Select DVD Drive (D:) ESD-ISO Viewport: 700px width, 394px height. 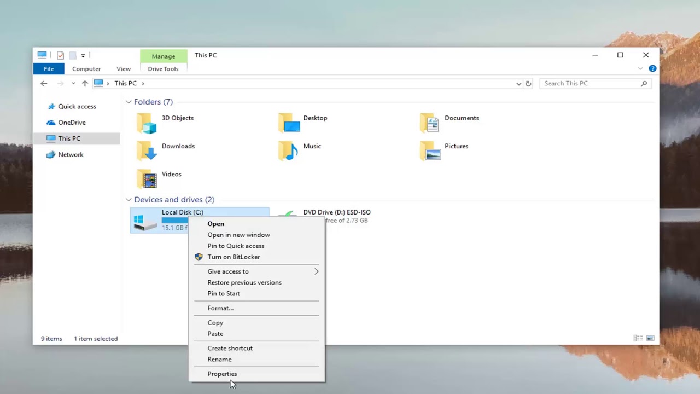pyautogui.click(x=337, y=212)
